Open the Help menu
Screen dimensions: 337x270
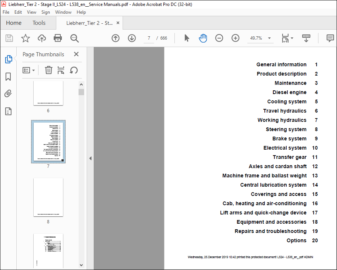(x=81, y=12)
